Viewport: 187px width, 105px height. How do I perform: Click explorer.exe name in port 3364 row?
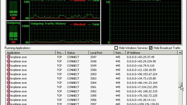coord(19,83)
